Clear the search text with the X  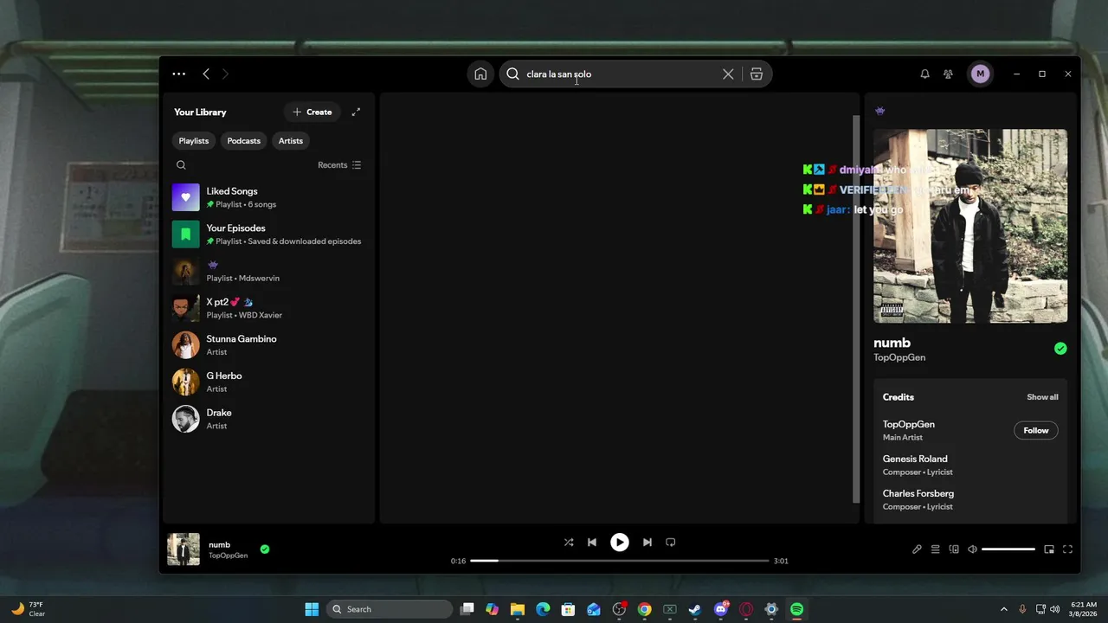(x=728, y=74)
